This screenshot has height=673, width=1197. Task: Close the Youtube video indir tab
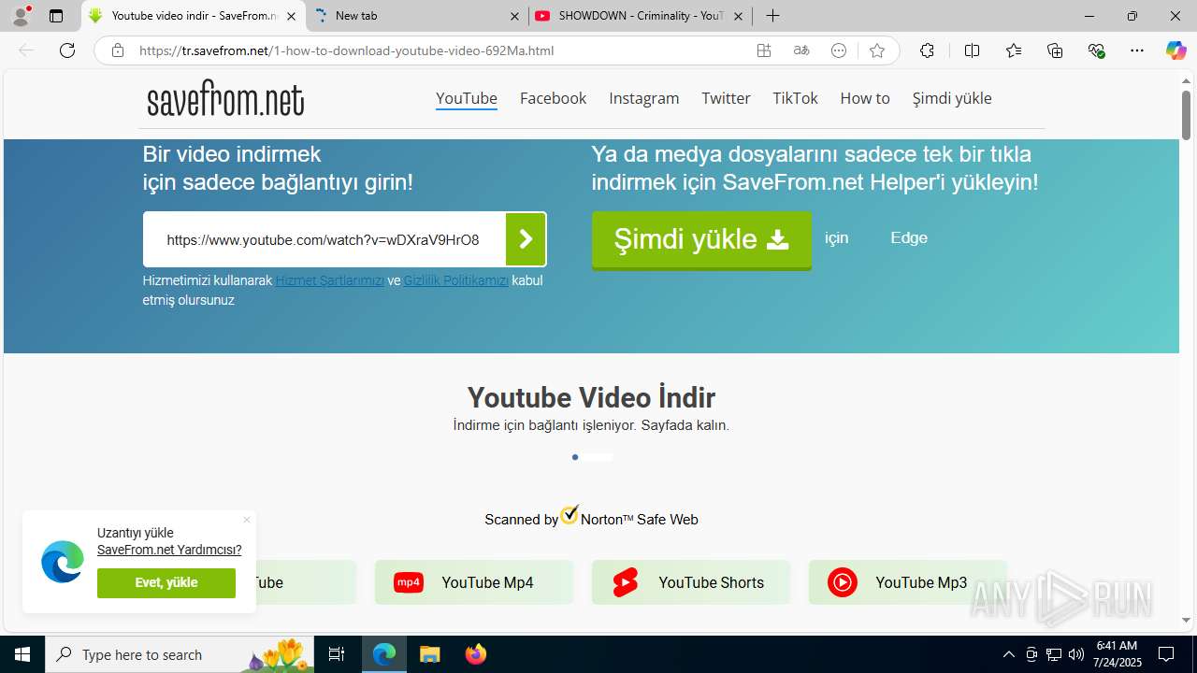291,16
